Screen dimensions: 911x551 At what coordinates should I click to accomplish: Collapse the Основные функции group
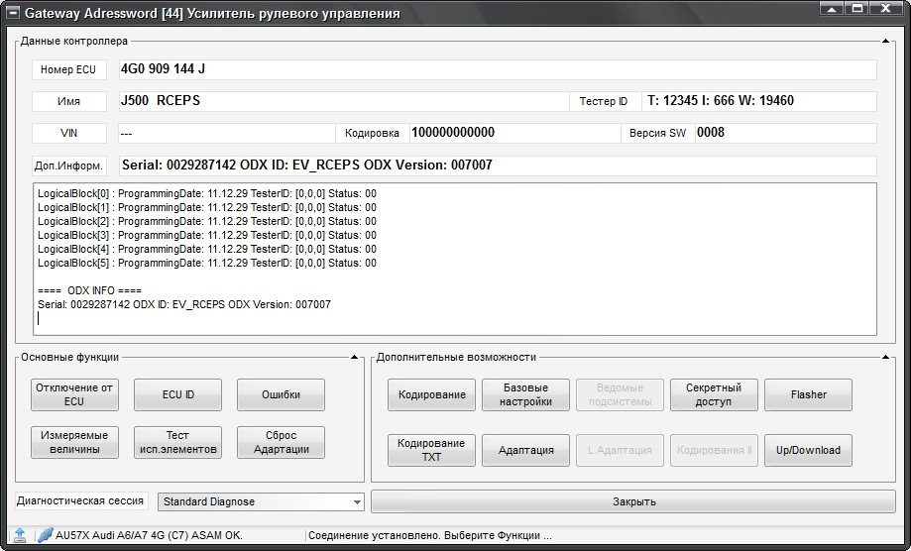click(x=354, y=357)
